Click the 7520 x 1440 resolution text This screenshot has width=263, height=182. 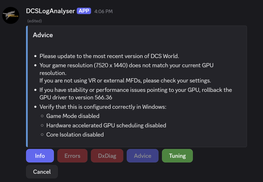click(x=111, y=65)
